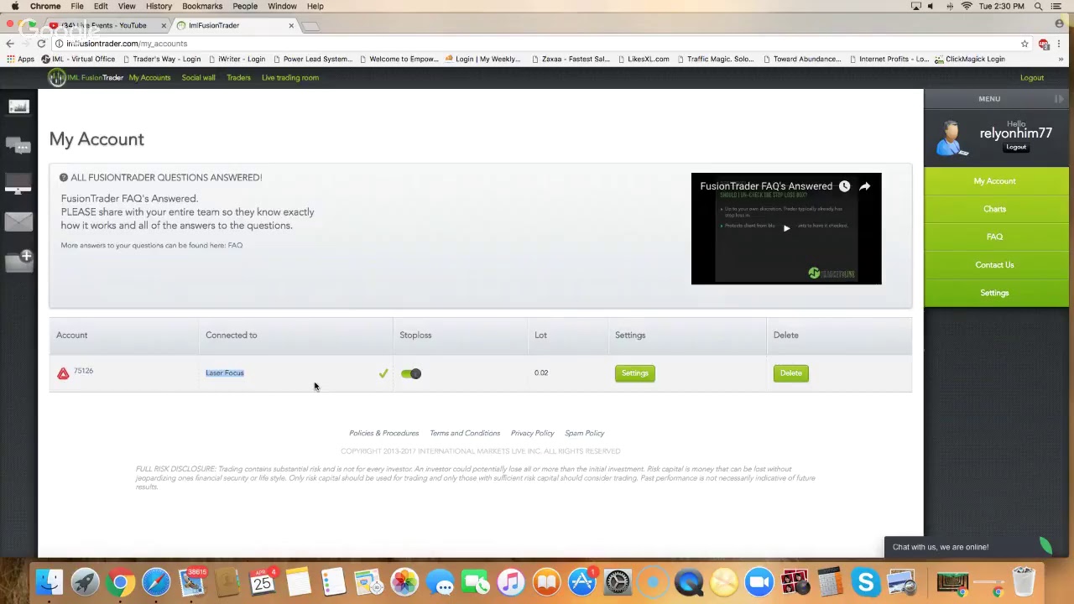Viewport: 1074px width, 604px height.
Task: Click the monitor icon in left sidebar
Action: 18,184
